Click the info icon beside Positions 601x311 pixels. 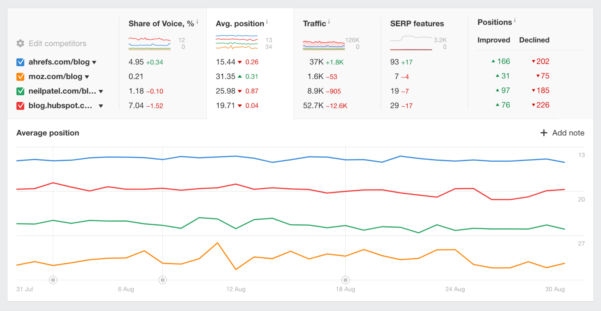pos(515,20)
